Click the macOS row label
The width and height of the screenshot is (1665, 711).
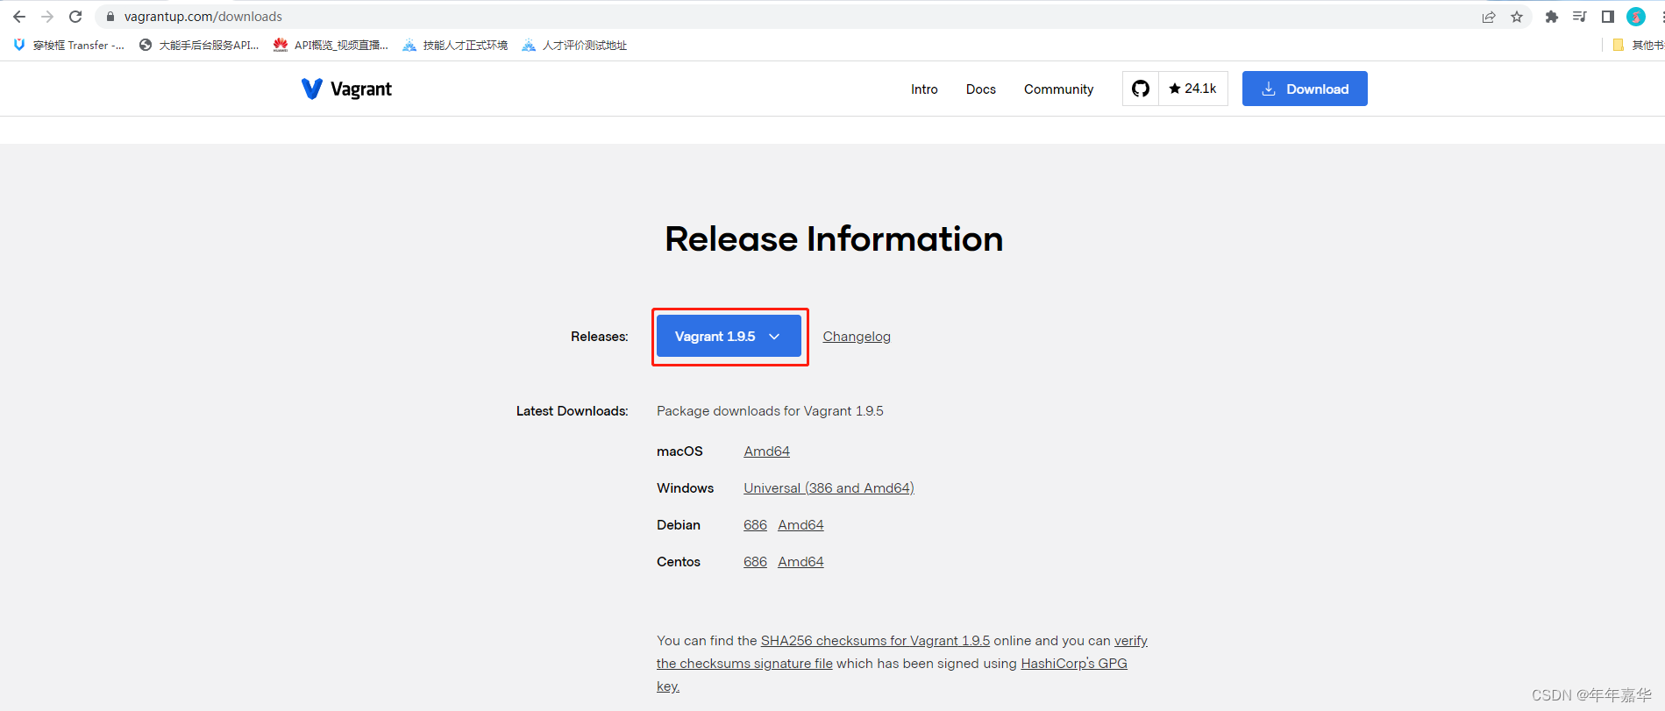[x=680, y=451]
